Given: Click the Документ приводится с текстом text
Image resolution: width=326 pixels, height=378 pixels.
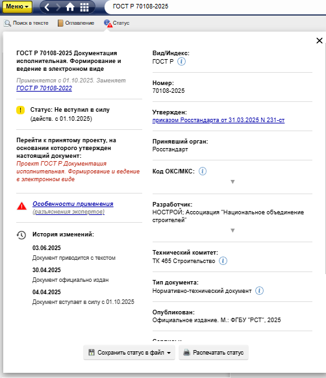Looking at the screenshot, I should pyautogui.click(x=74, y=258).
